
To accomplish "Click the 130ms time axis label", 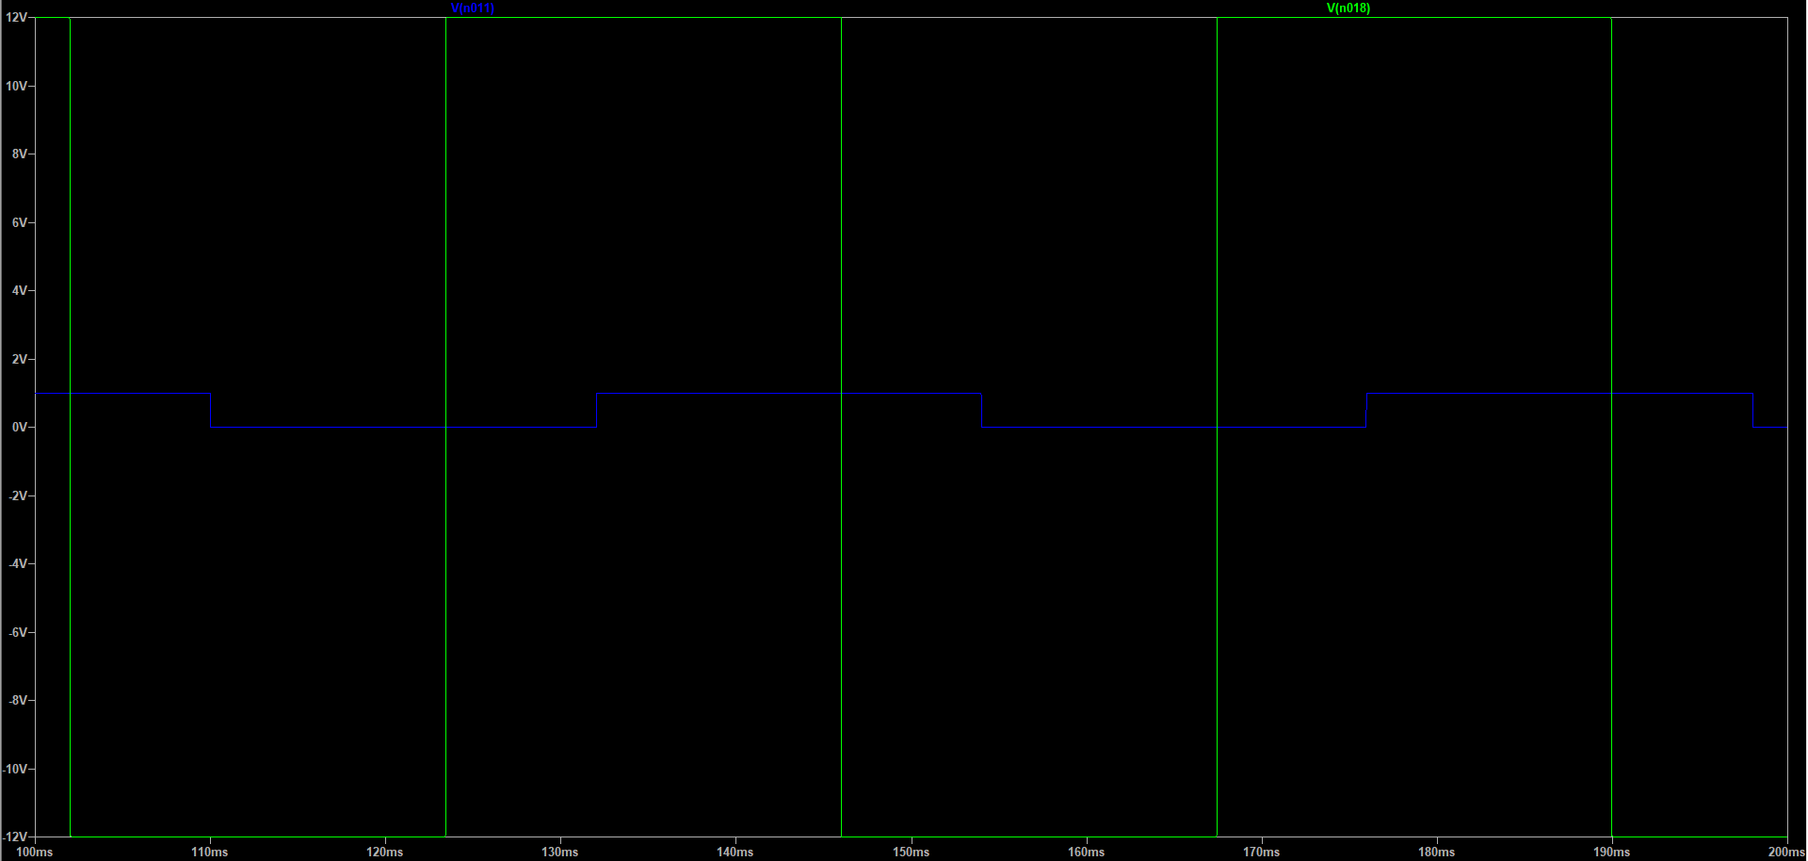I will 560,852.
